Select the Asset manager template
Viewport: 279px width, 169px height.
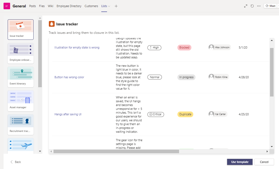click(x=21, y=101)
